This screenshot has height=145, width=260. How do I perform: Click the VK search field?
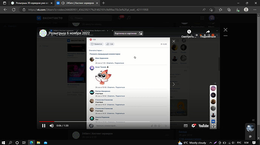90,18
